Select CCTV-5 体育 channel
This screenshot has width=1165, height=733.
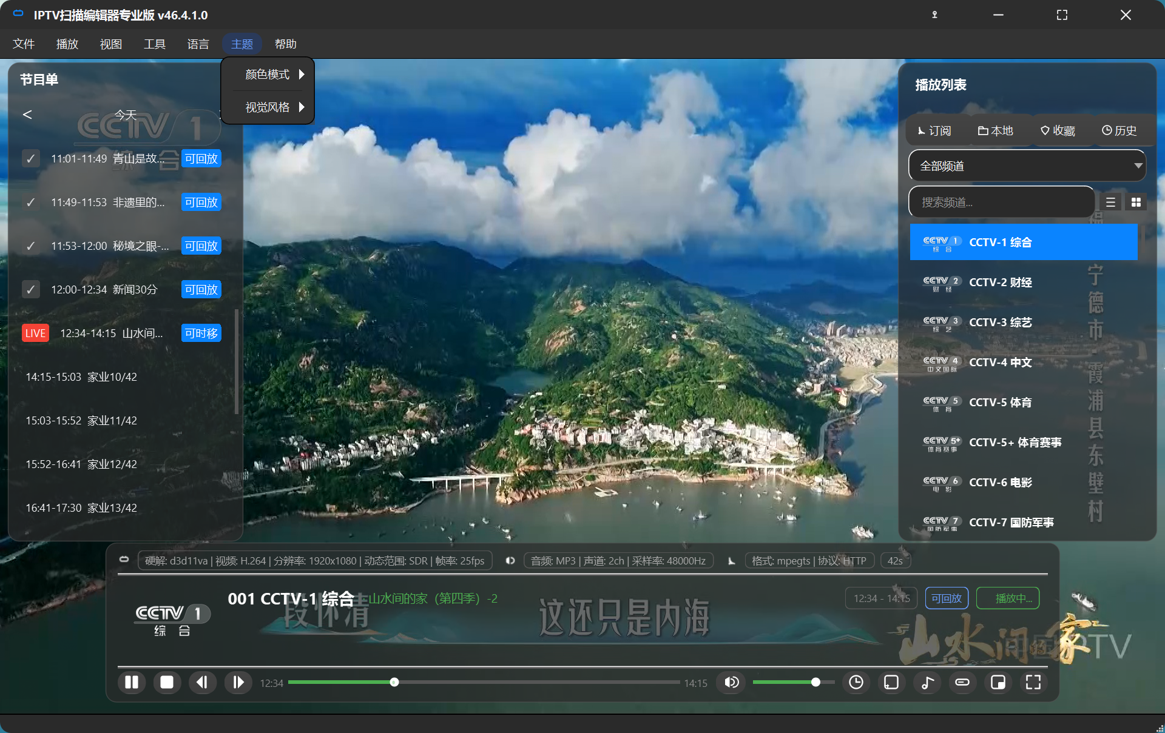(1024, 403)
